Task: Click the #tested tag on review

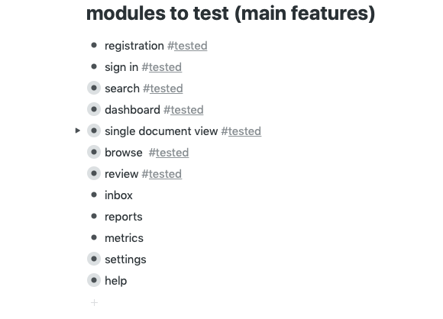Action: point(162,174)
